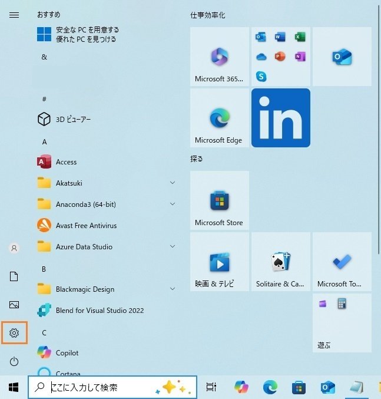The image size is (381, 399).
Task: Click the letter A section header
Action: click(x=44, y=141)
